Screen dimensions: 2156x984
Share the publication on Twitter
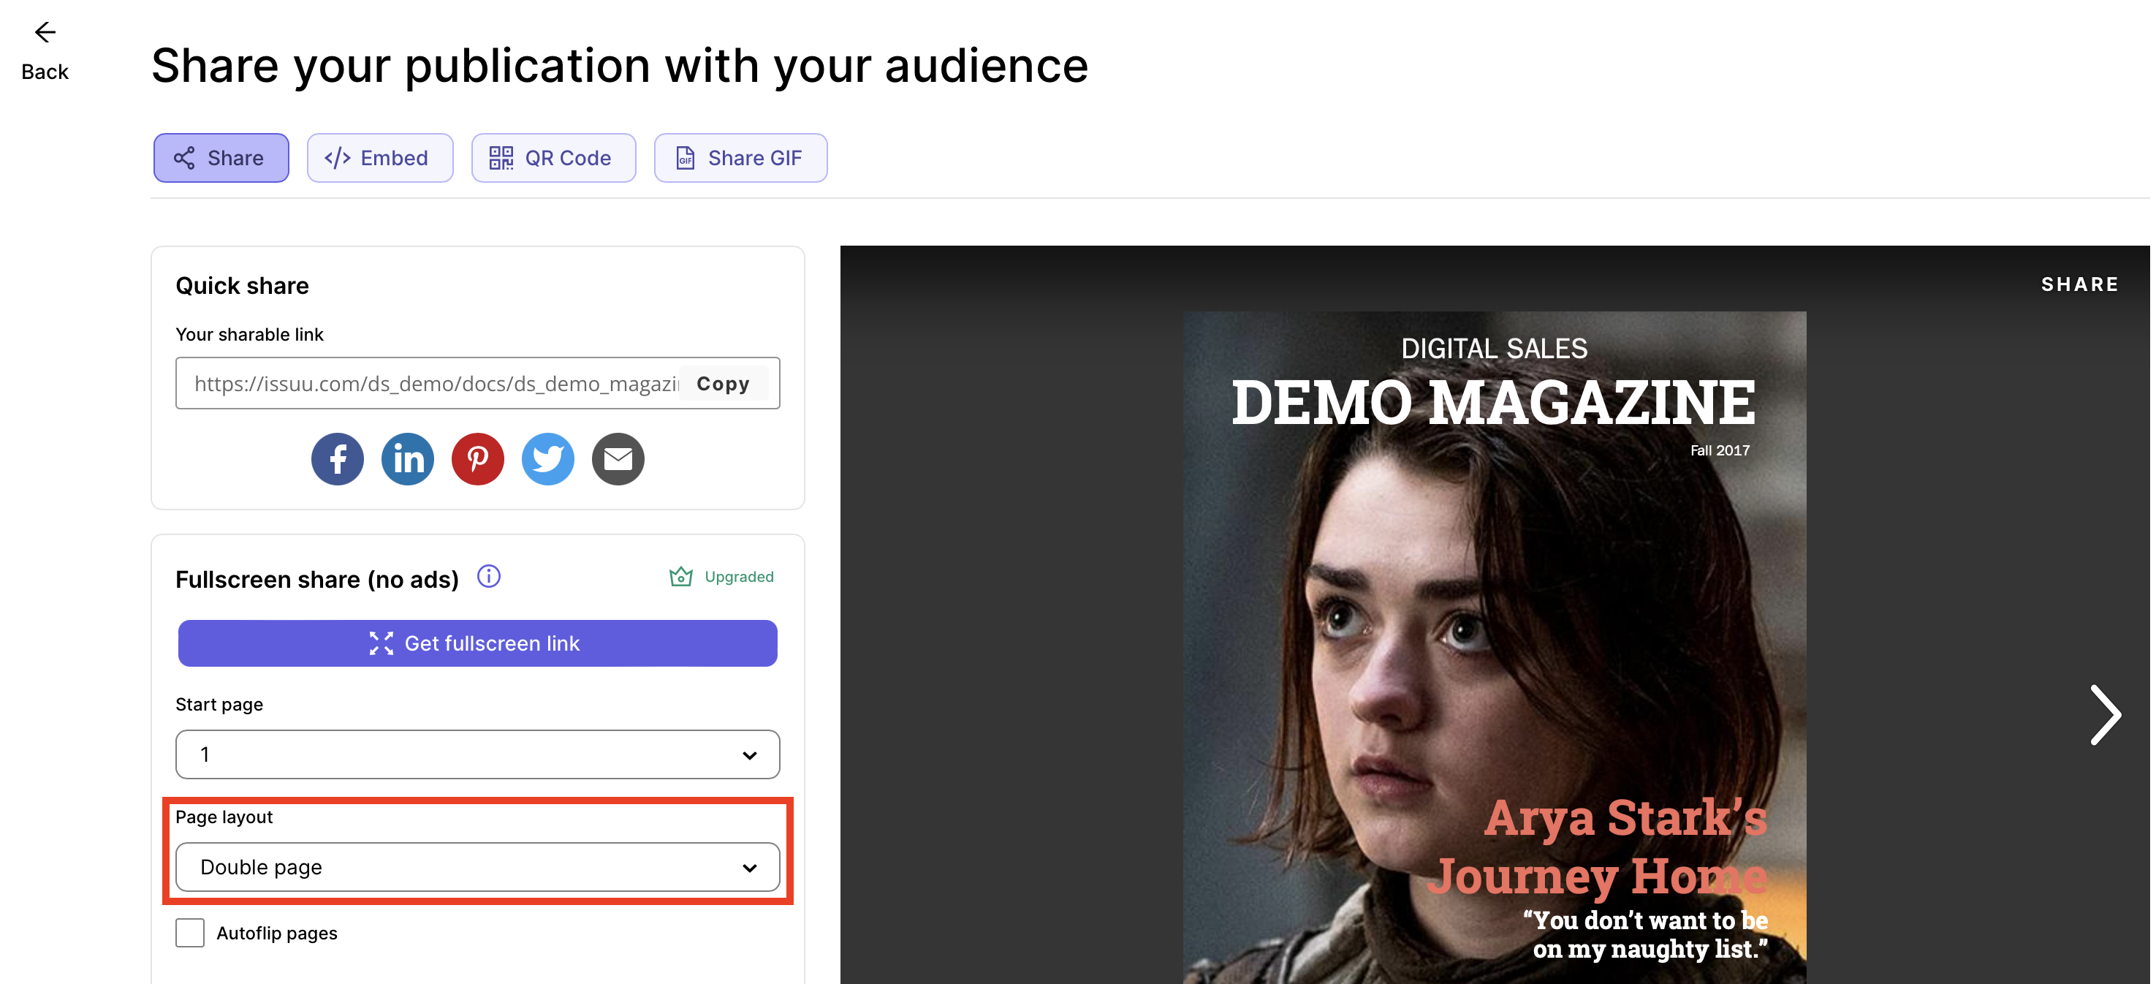(x=548, y=458)
